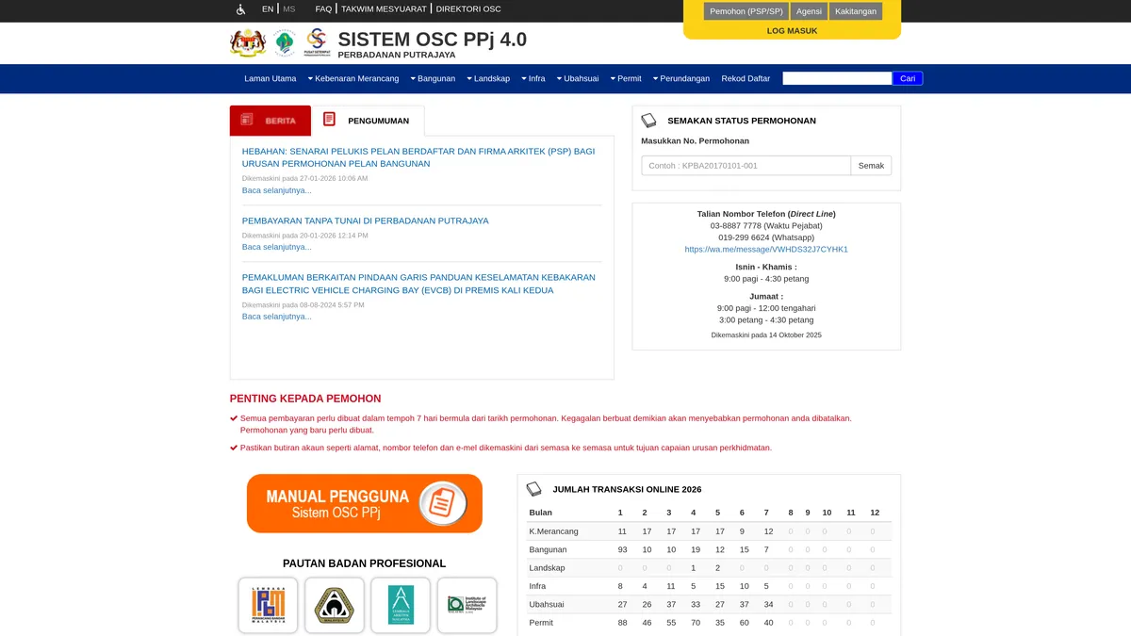The height and width of the screenshot is (636, 1131).
Task: Click the Semak button
Action: pos(871,166)
